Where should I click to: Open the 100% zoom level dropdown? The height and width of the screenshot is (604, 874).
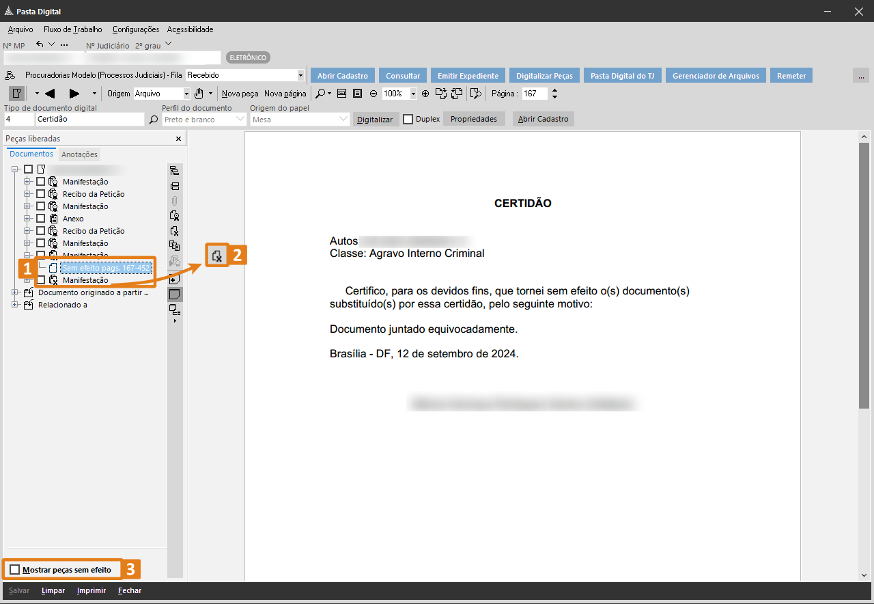[x=413, y=94]
